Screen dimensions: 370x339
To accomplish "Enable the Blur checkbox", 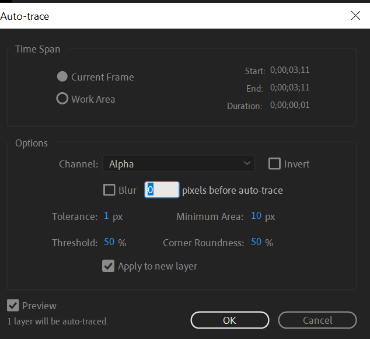I will (x=109, y=190).
